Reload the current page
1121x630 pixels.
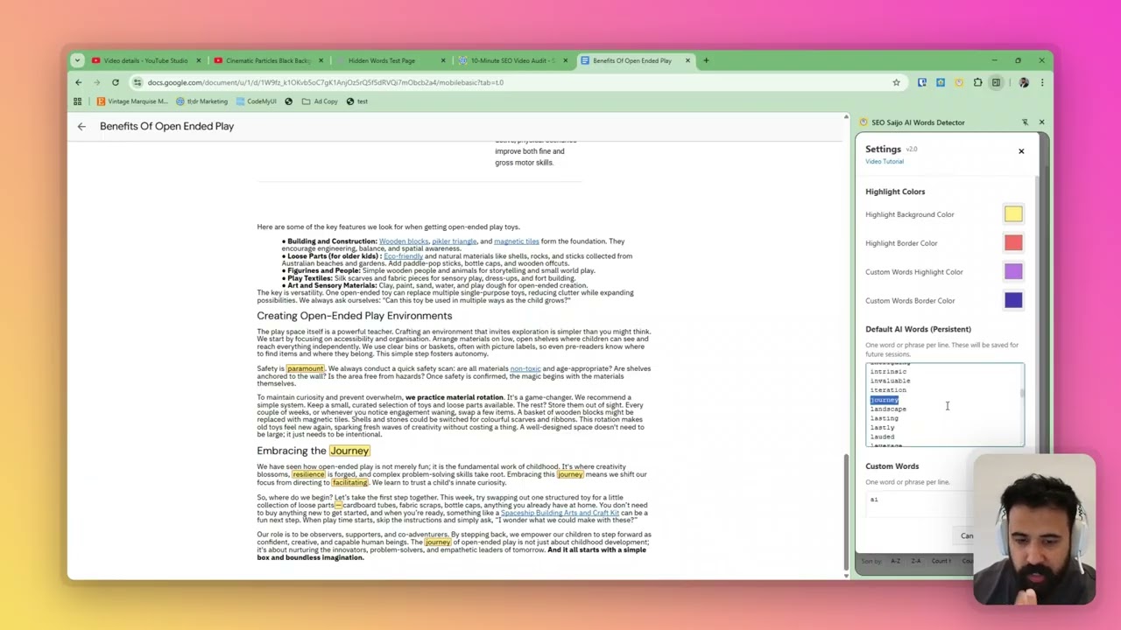point(115,82)
